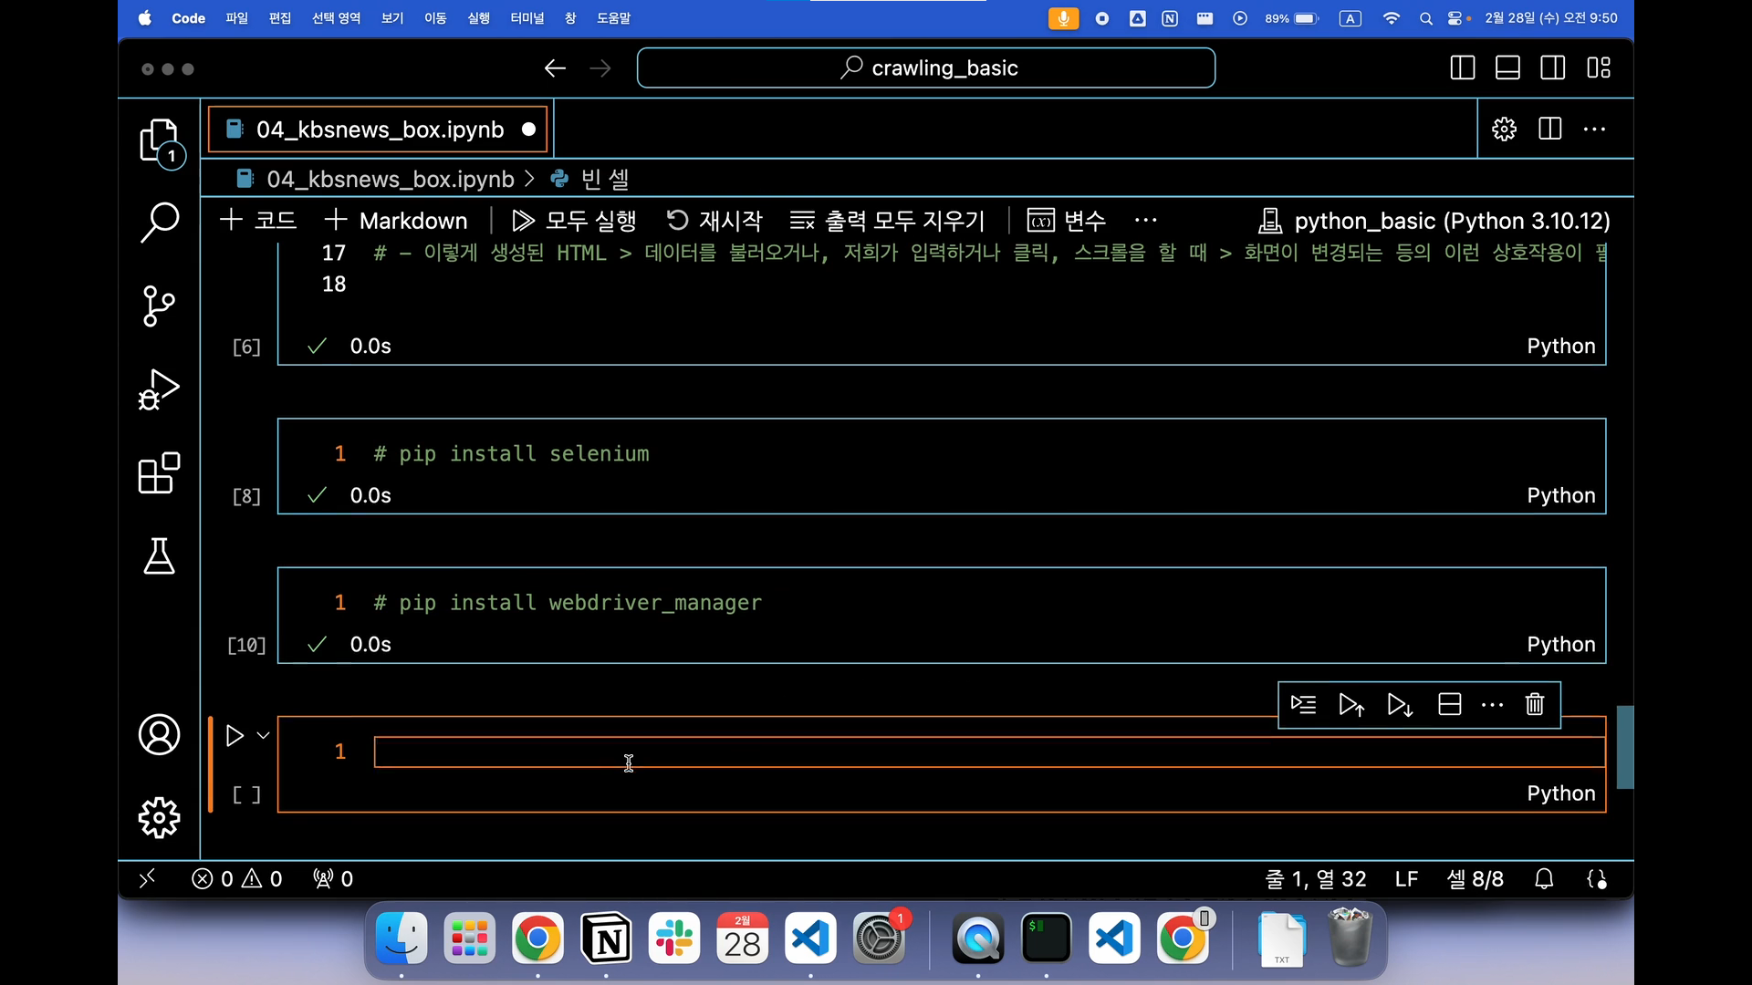1752x985 pixels.
Task: Click the 재시작 restart kernel button
Action: 714,221
